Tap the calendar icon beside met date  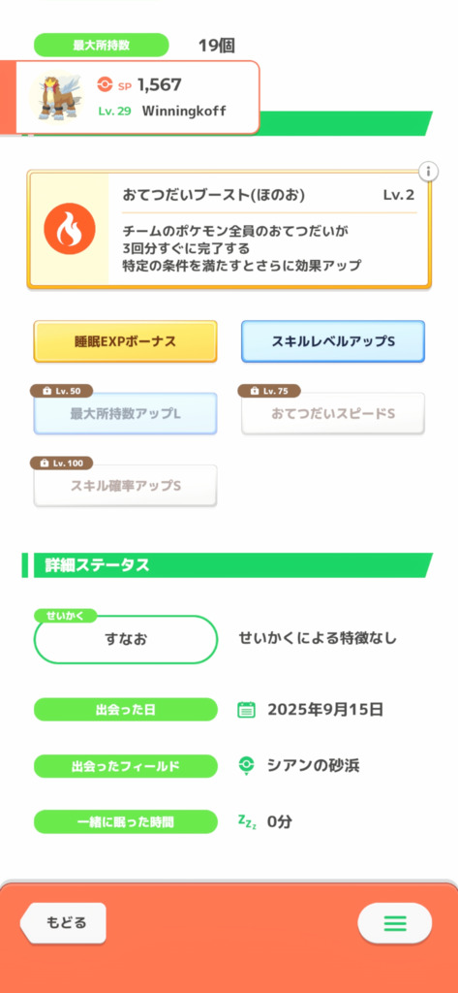pyautogui.click(x=246, y=710)
